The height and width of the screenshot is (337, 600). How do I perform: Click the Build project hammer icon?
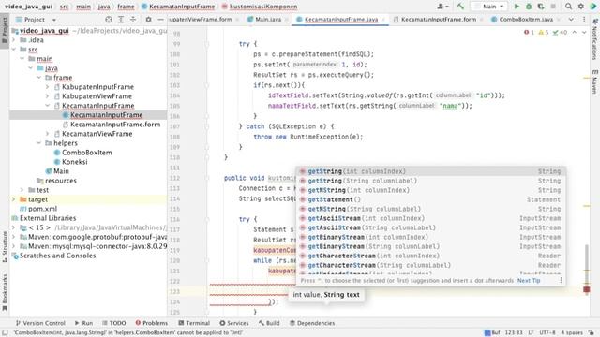tap(460, 7)
